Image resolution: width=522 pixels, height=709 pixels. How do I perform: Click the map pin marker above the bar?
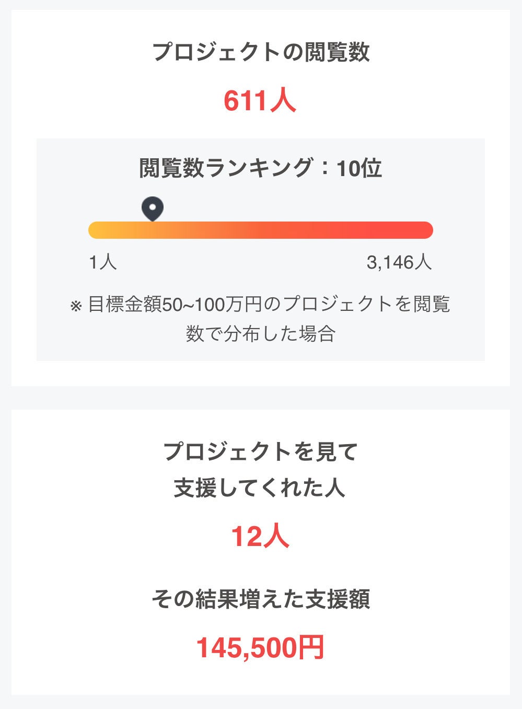point(153,208)
